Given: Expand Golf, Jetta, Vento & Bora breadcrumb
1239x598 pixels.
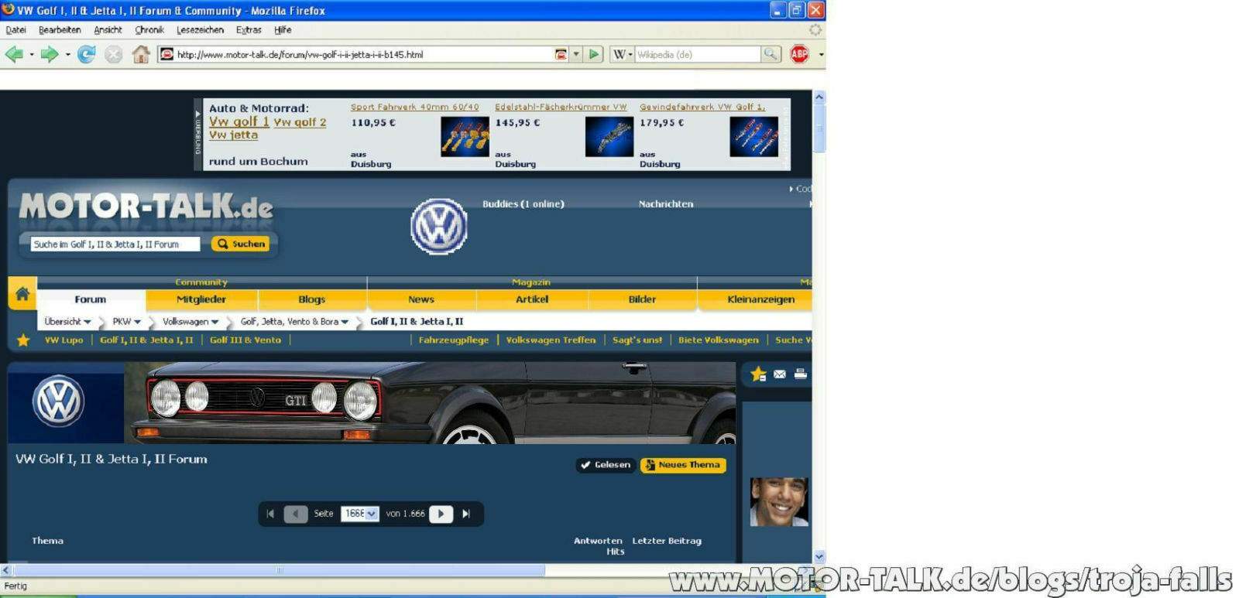Looking at the screenshot, I should coord(345,322).
